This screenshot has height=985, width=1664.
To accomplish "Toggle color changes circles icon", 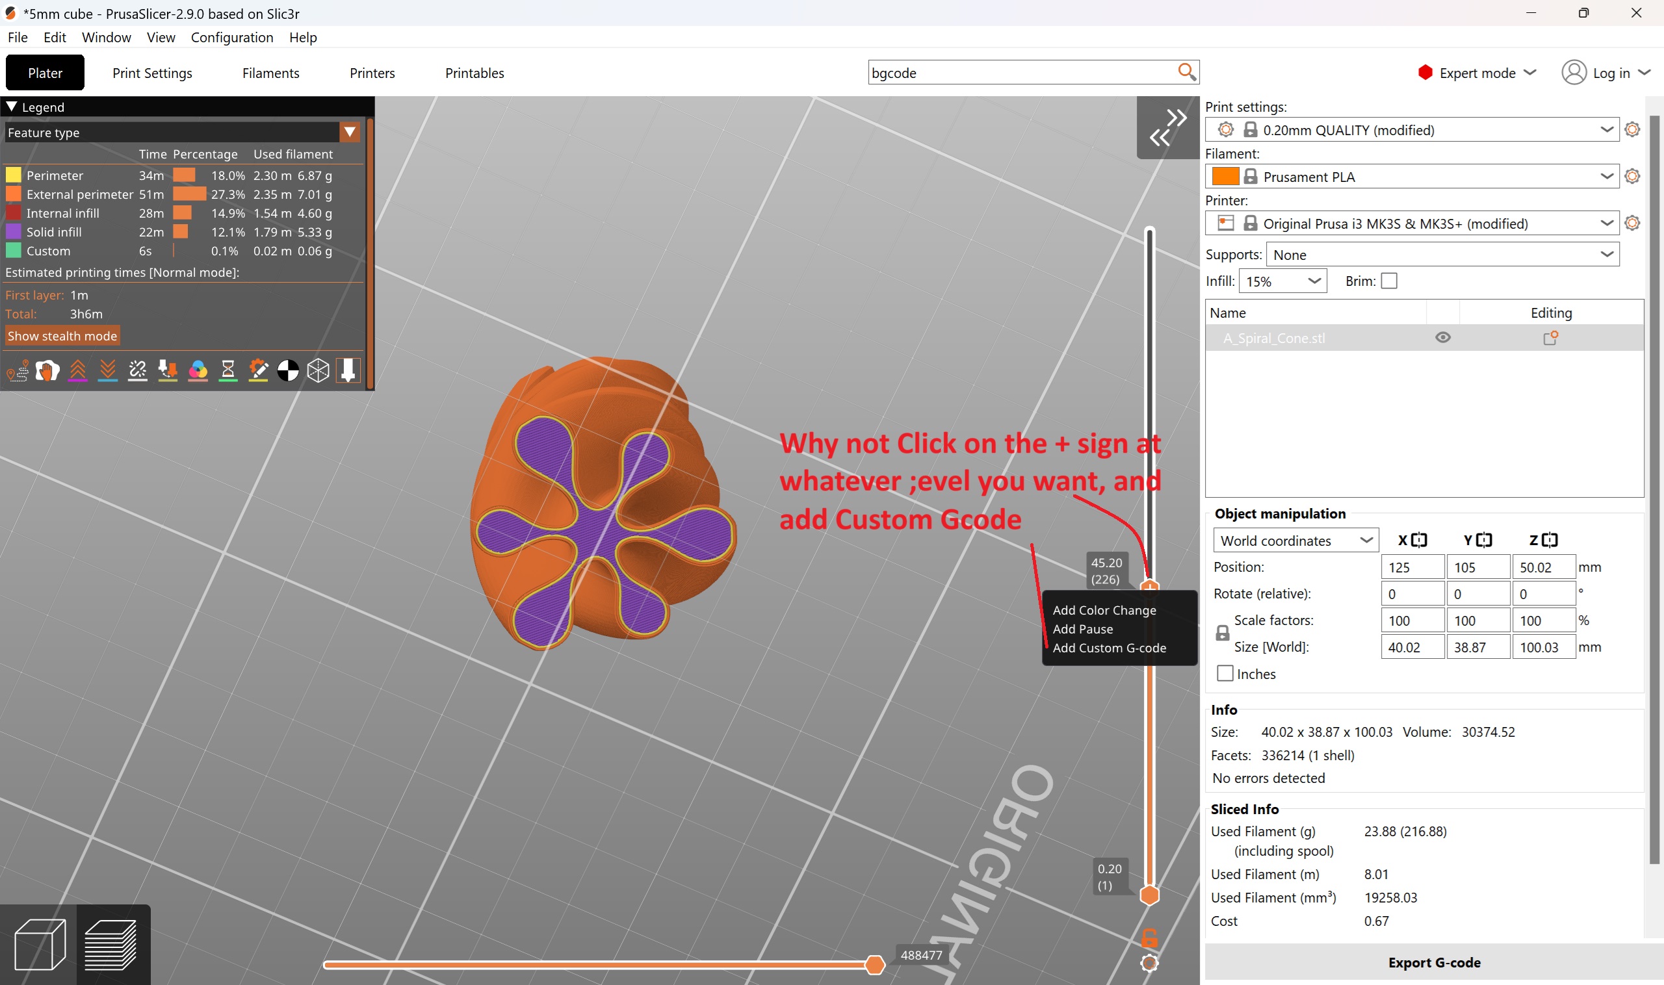I will (198, 370).
